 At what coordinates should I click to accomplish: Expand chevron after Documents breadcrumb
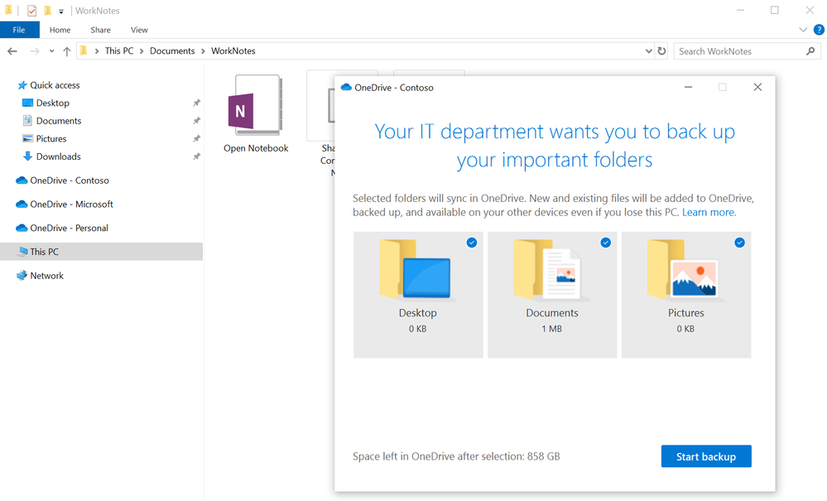pyautogui.click(x=203, y=51)
